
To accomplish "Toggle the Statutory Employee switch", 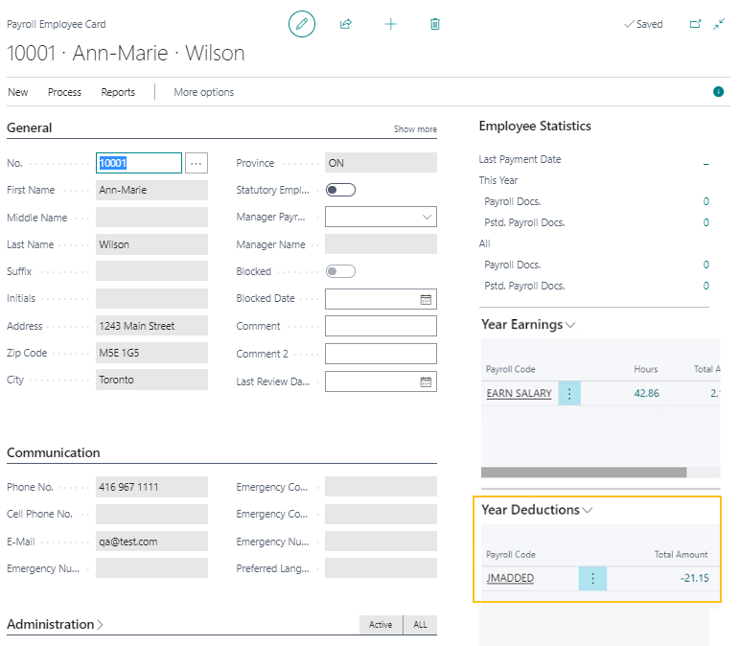I will [x=340, y=190].
